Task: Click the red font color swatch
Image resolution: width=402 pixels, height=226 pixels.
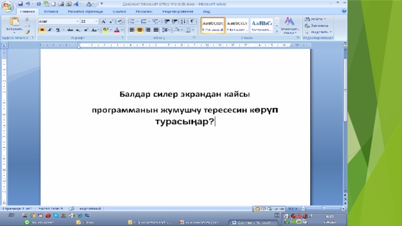Action: click(x=117, y=30)
